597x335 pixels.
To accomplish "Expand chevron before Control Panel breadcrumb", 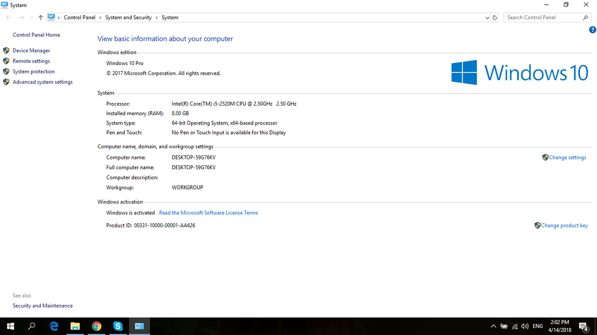I will (x=59, y=17).
